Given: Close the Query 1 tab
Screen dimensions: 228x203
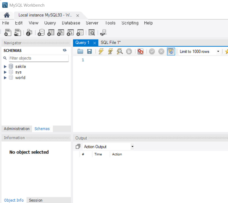Looking at the screenshot, I should click(x=95, y=43).
